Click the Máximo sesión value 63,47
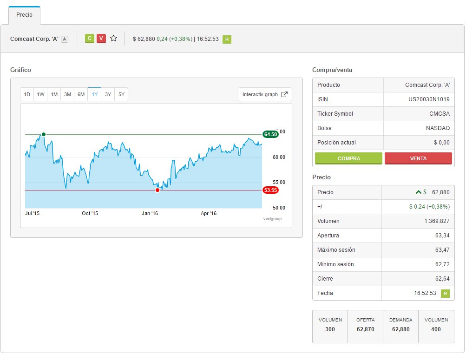Viewport: 466px width, 354px height. click(442, 249)
